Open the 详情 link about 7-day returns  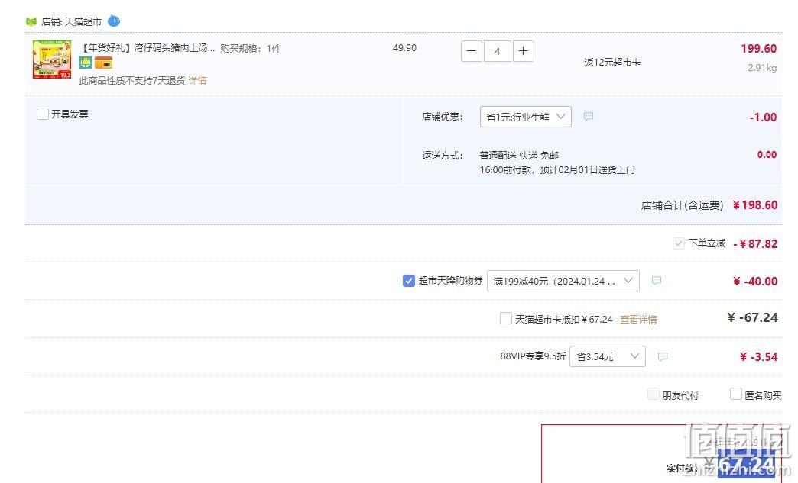[x=197, y=81]
